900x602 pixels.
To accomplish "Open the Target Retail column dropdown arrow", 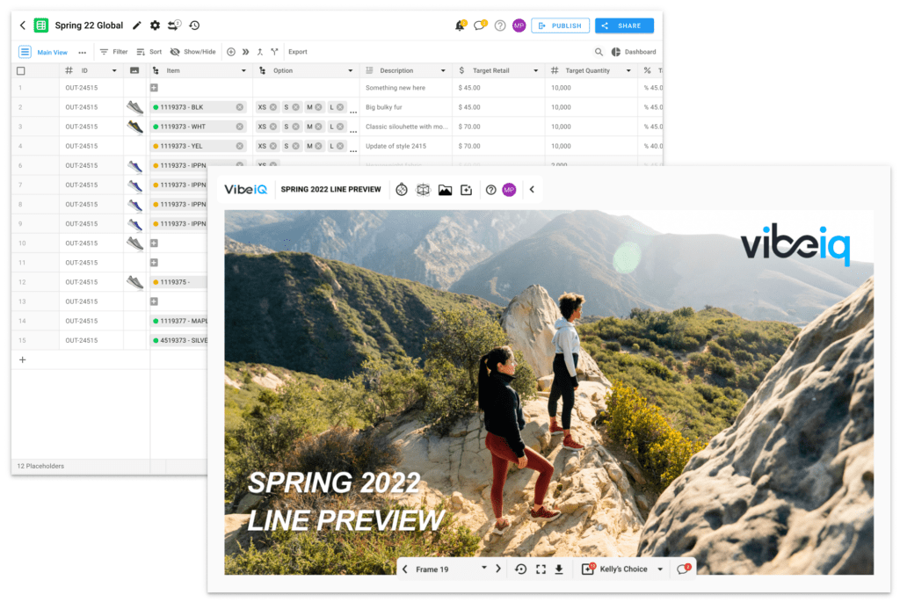I will click(x=535, y=71).
